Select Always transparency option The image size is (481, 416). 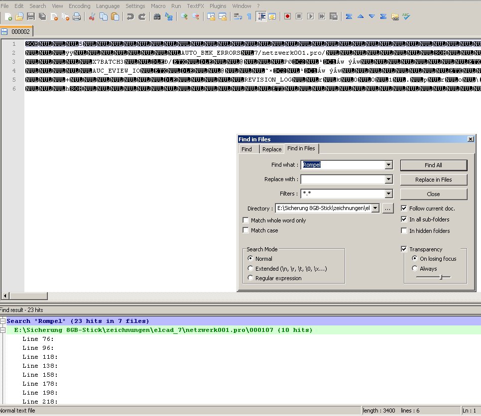coord(415,268)
